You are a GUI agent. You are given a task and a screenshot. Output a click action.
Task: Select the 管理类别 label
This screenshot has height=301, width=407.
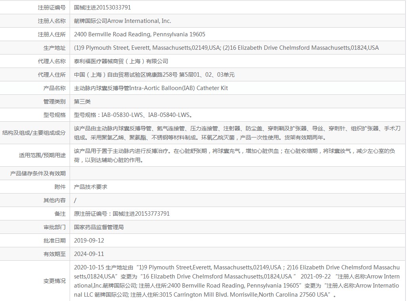click(x=55, y=102)
